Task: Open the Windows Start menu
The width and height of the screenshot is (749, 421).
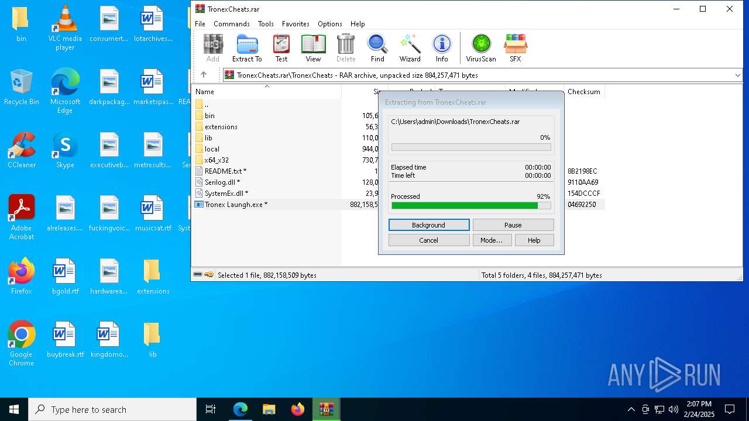Action: tap(14, 409)
